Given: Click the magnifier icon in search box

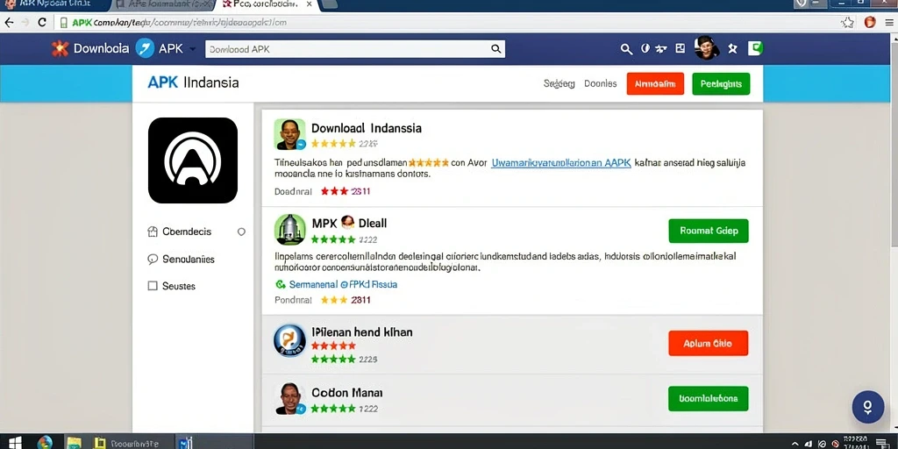Looking at the screenshot, I should click(496, 49).
